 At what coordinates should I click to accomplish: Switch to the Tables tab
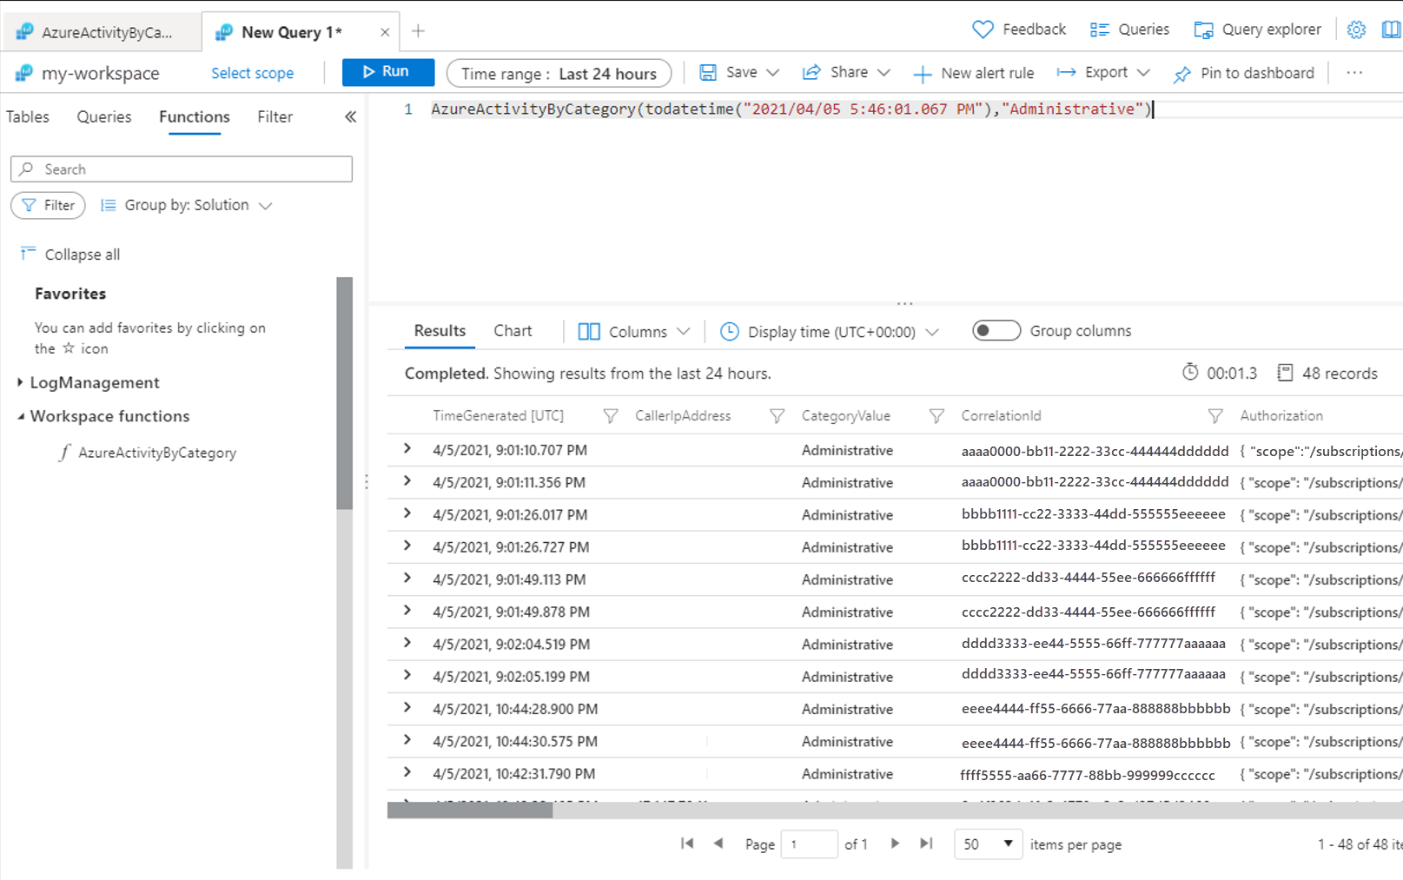(x=28, y=116)
